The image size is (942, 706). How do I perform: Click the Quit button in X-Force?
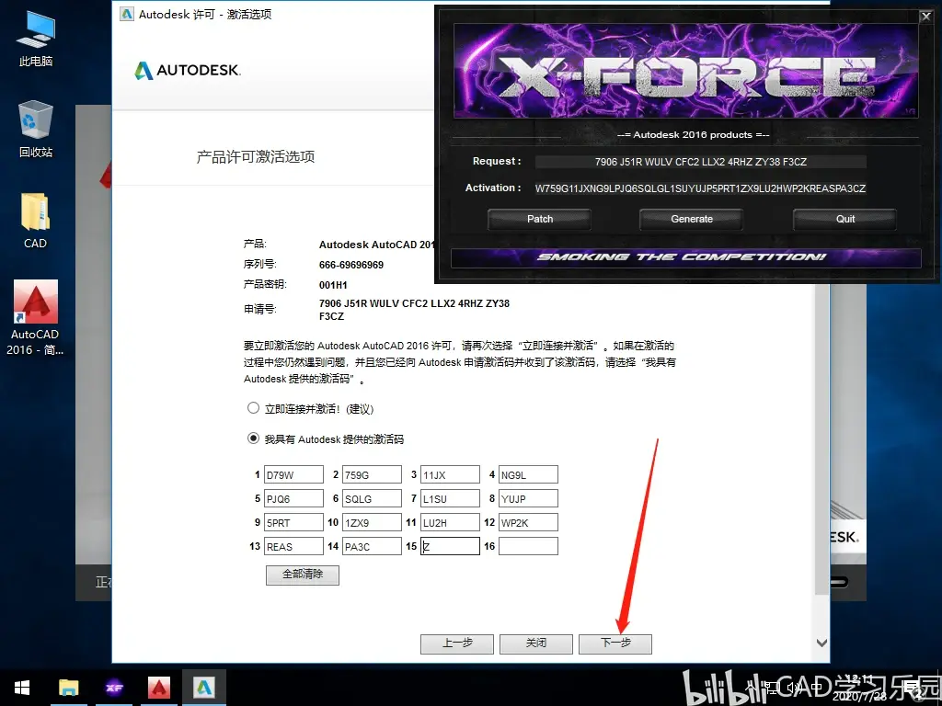844,219
